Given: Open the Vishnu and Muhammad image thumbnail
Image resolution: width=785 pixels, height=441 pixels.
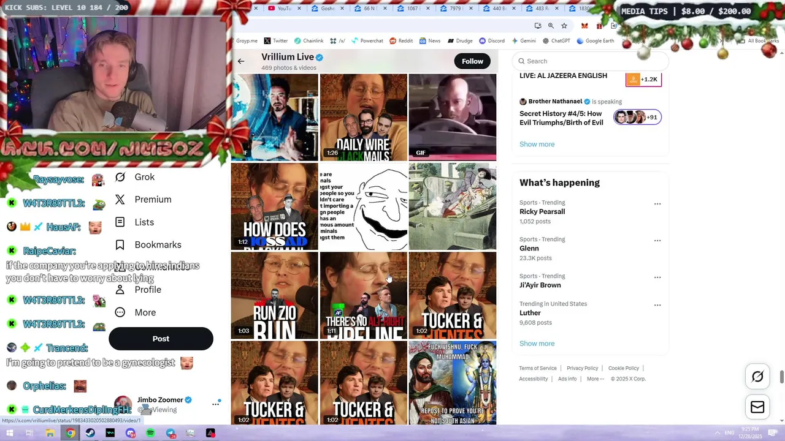Looking at the screenshot, I should 453,383.
